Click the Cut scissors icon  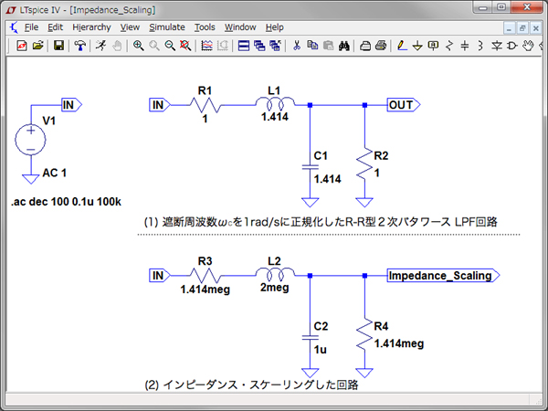pyautogui.click(x=297, y=46)
